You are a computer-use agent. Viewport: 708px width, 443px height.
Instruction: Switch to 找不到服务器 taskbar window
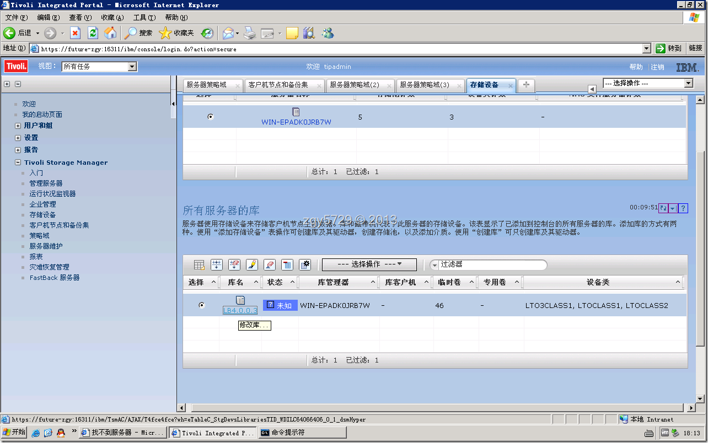tap(123, 433)
